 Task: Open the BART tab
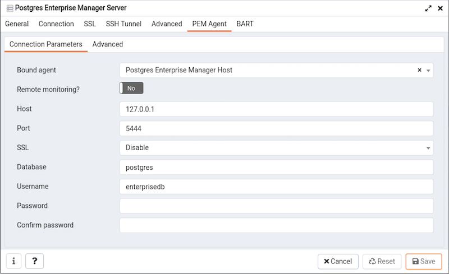tap(245, 24)
